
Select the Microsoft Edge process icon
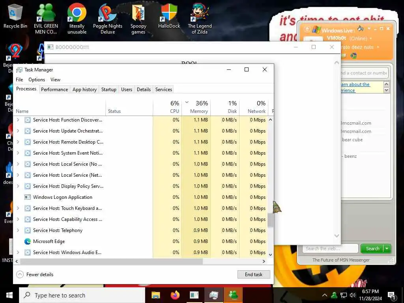(28, 241)
